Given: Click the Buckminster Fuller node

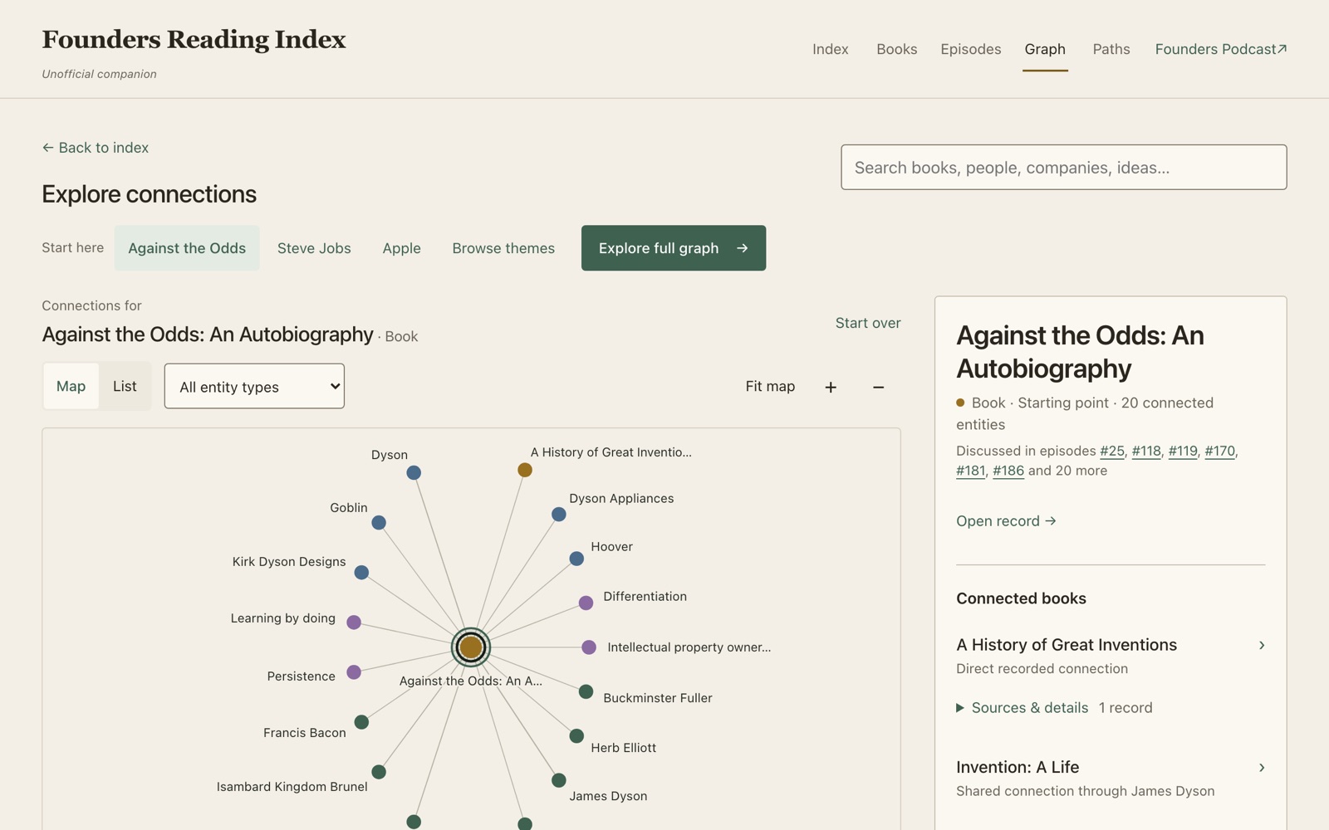Looking at the screenshot, I should (x=586, y=691).
